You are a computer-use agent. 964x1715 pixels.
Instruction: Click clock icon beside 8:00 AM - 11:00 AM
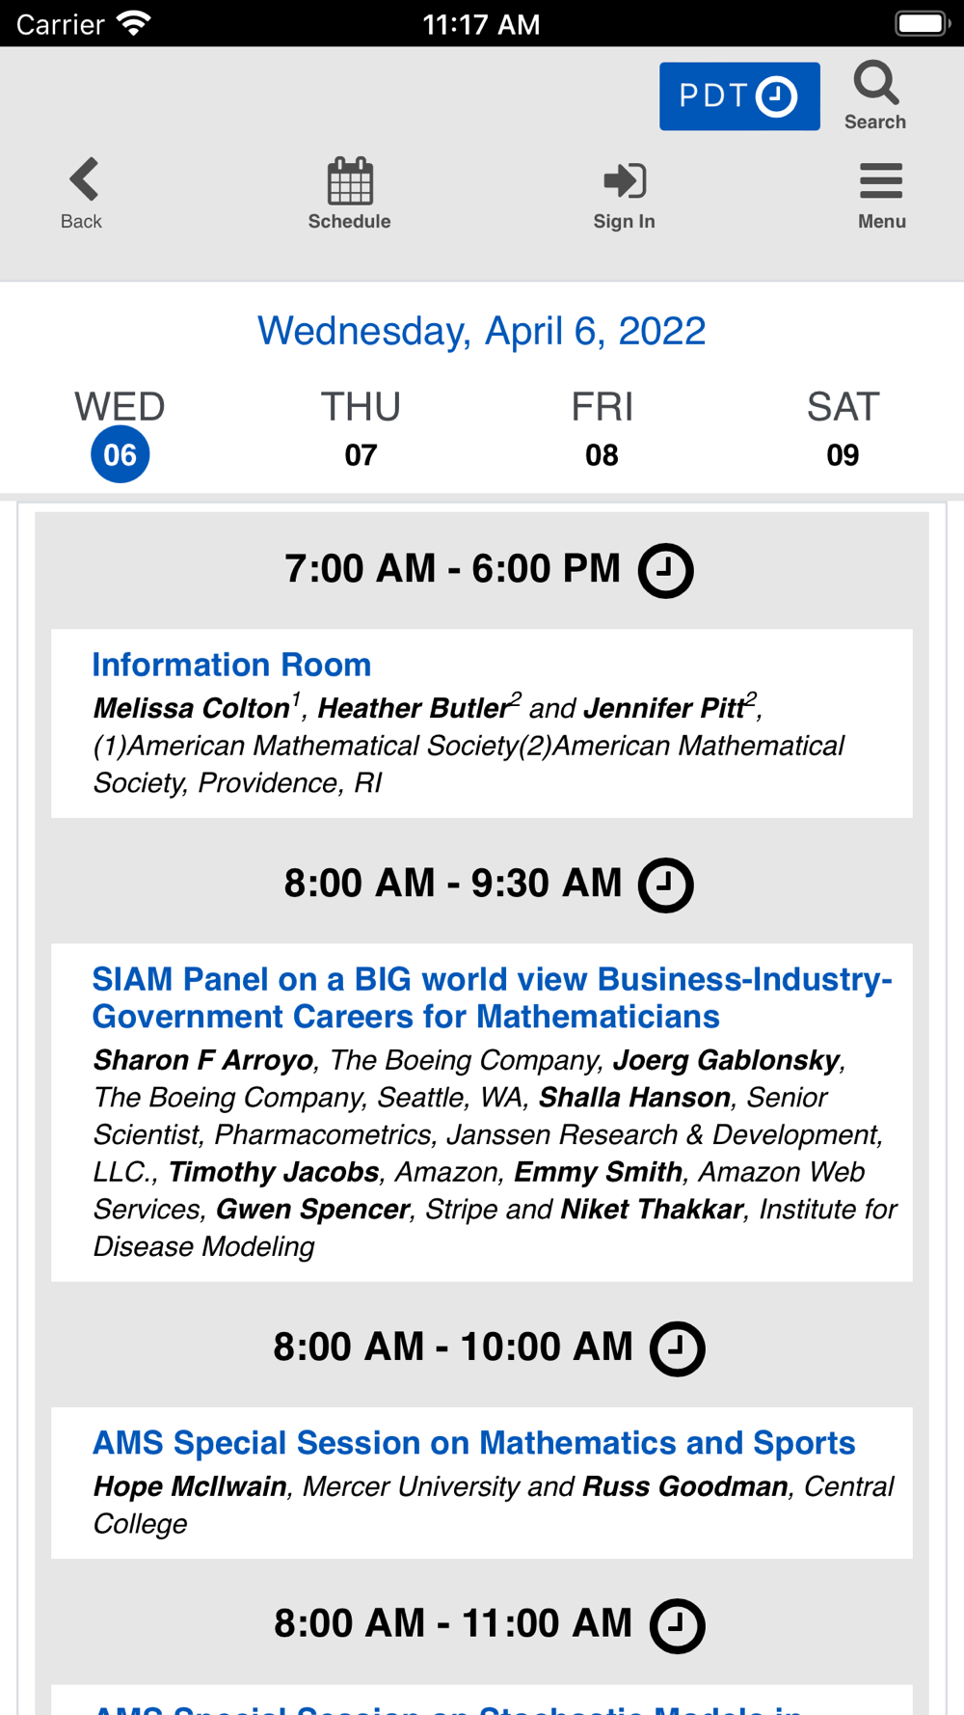pyautogui.click(x=677, y=1625)
